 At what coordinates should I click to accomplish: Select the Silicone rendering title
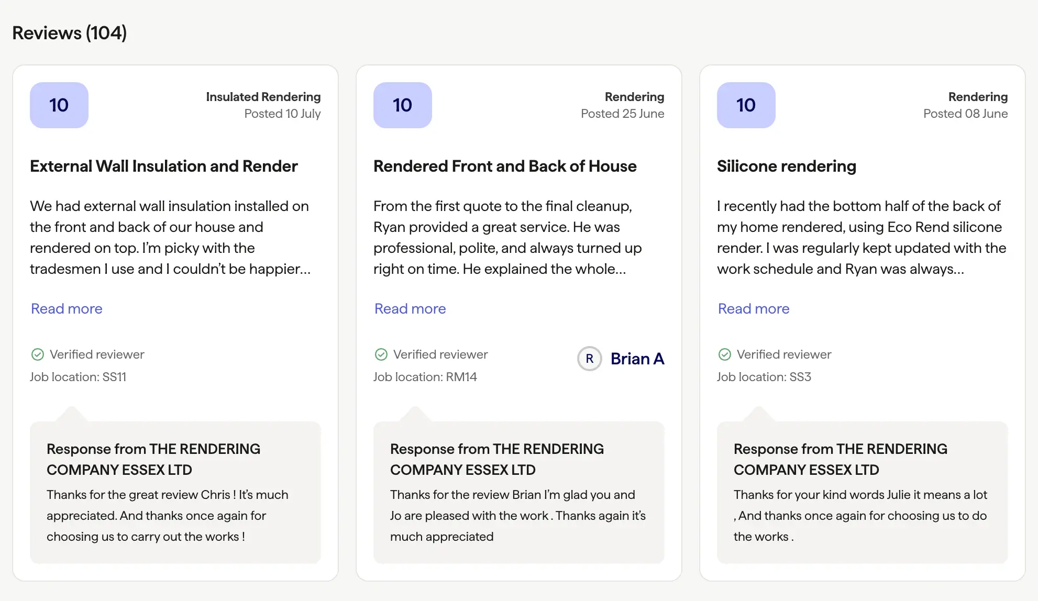click(787, 166)
